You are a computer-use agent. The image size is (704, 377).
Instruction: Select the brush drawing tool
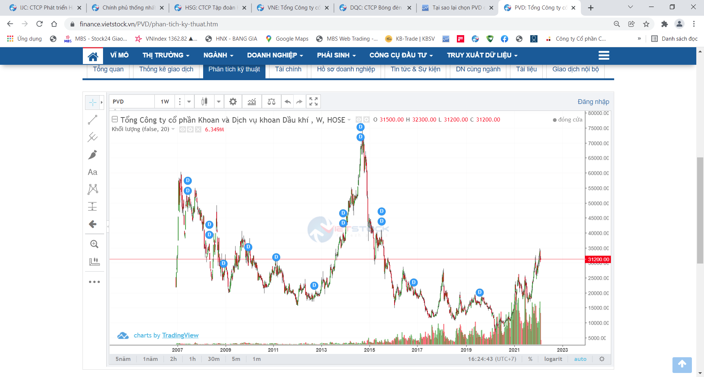(93, 154)
